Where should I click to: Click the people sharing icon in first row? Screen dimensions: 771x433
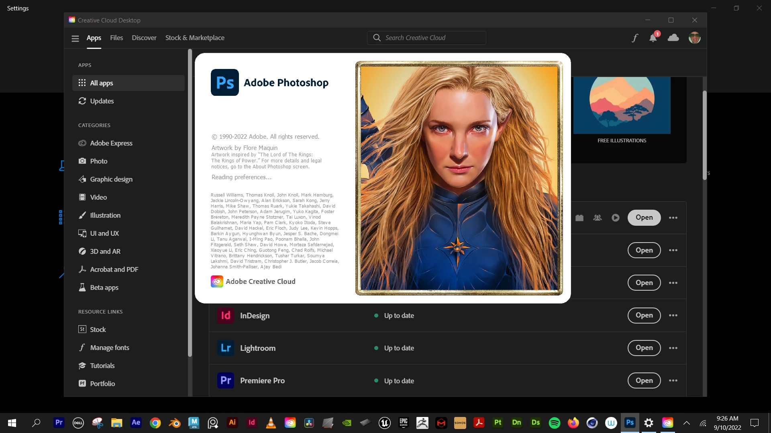598,218
